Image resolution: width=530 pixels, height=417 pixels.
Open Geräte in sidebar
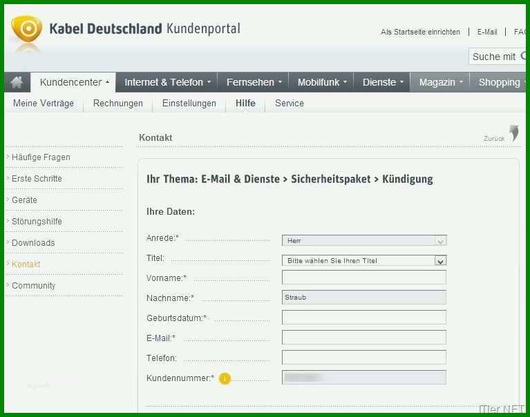pos(24,200)
